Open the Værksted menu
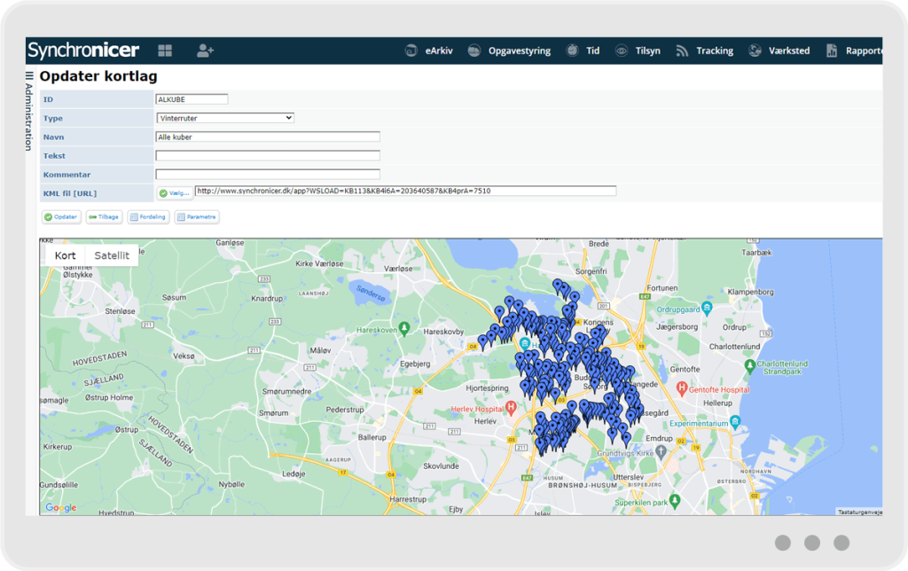Screen dimensions: 908x571 tap(789, 51)
